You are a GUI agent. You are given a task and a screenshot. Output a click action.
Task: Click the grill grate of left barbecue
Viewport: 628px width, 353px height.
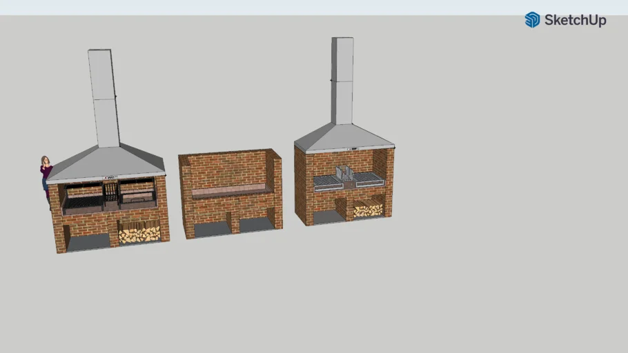[x=84, y=203]
